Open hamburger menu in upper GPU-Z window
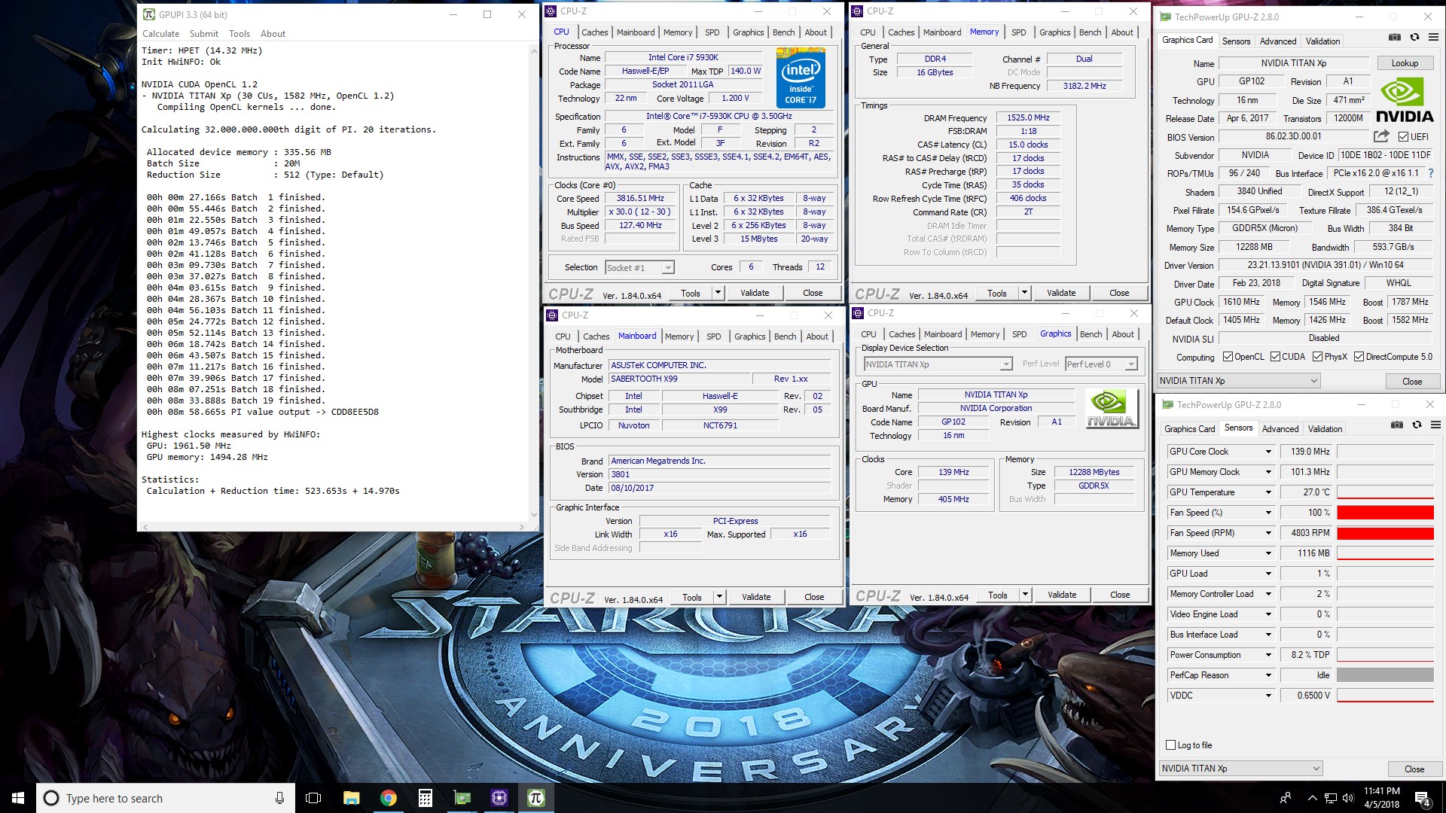Image resolution: width=1446 pixels, height=813 pixels. [1433, 37]
